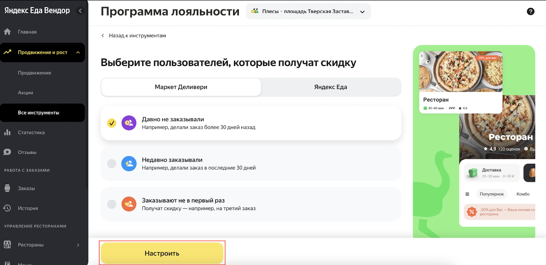
Task: Select the Недавно заказывали radio option
Action: click(x=112, y=164)
